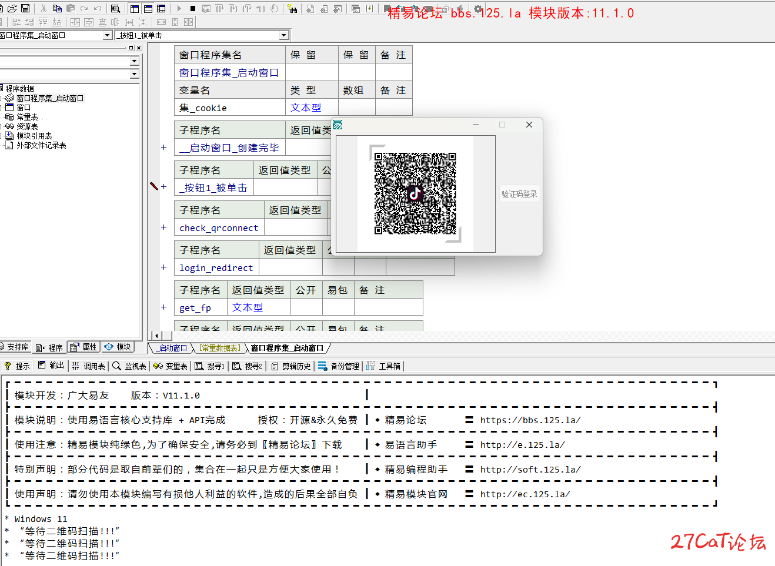Screen dimensions: 775x566
Task: Click the QR code image in popup
Action: (x=415, y=193)
